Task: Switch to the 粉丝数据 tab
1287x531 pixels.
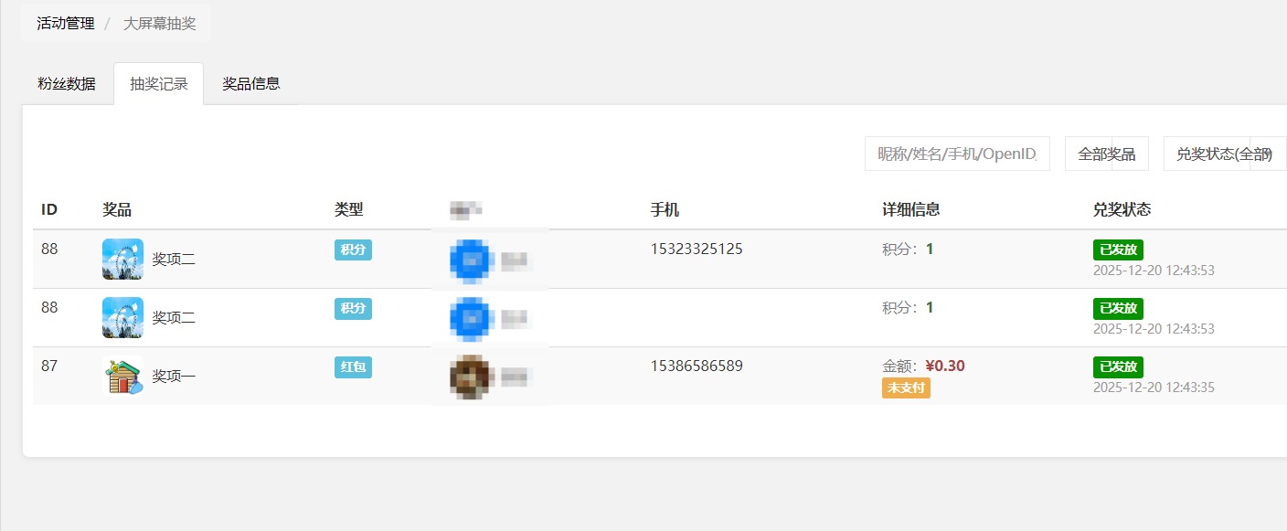Action: pyautogui.click(x=67, y=84)
